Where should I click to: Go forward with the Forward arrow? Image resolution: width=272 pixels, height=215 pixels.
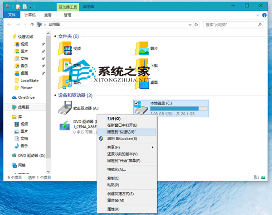18,25
